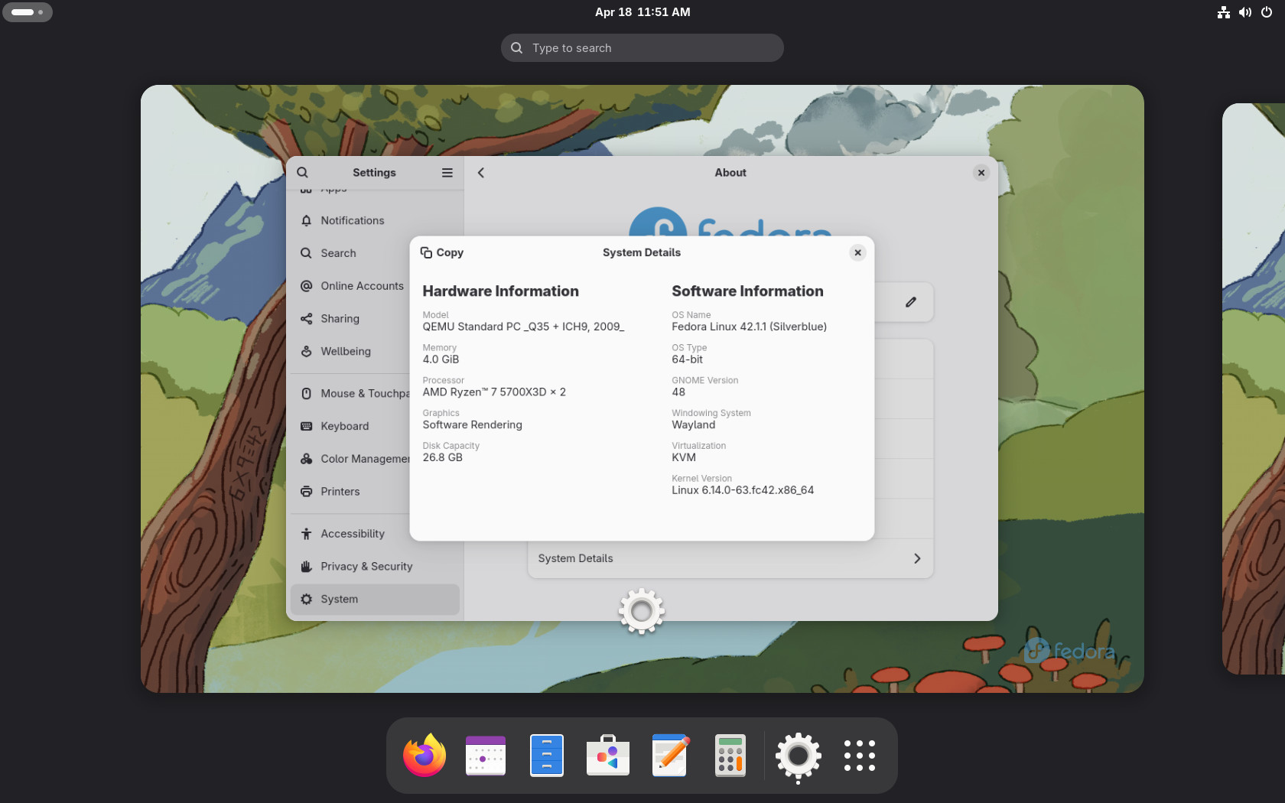This screenshot has width=1285, height=803.
Task: Select Search in Settings sidebar
Action: click(x=350, y=253)
